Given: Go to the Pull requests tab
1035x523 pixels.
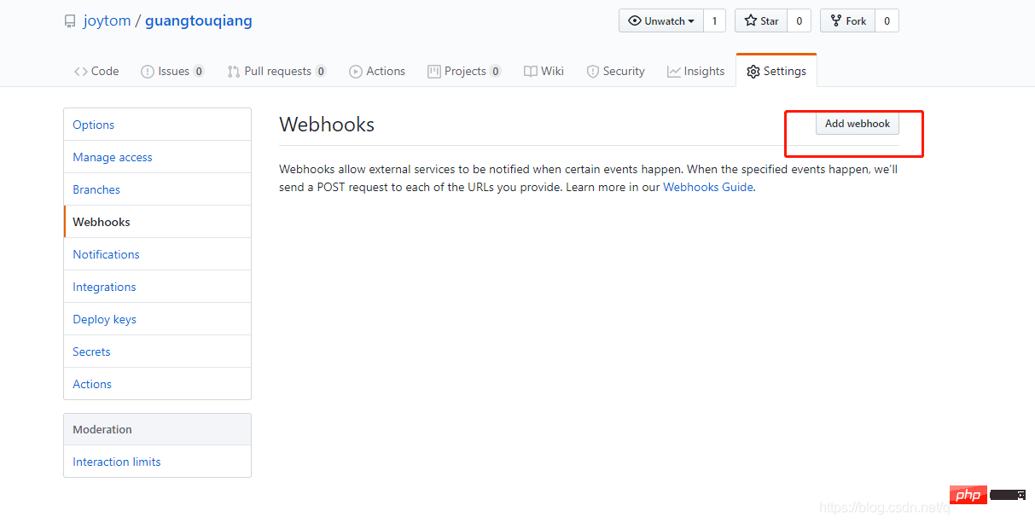Looking at the screenshot, I should pos(277,72).
